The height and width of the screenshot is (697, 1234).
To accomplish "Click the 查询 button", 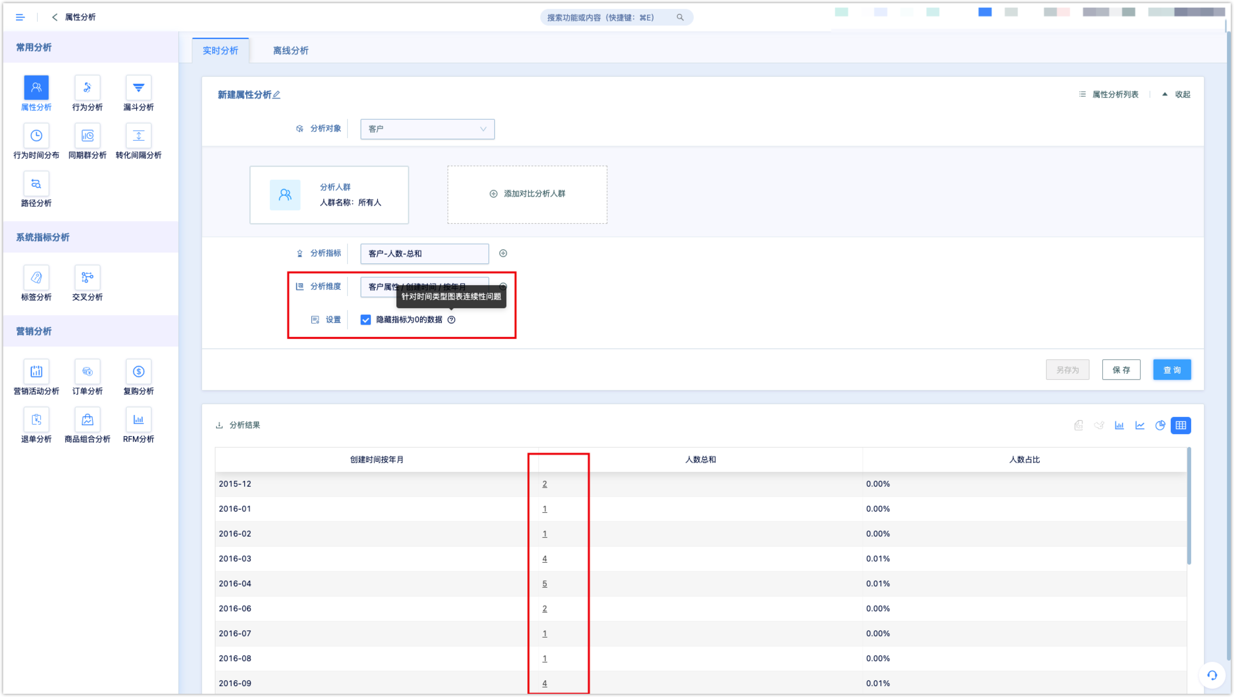I will coord(1172,369).
